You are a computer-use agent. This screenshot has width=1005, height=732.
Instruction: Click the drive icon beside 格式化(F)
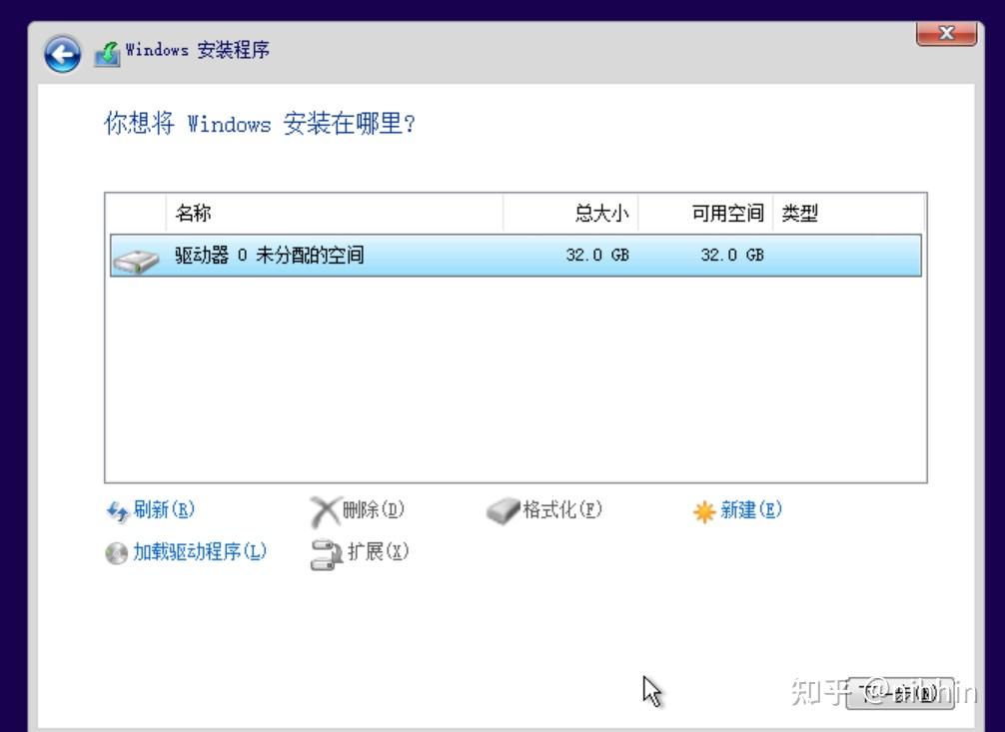click(x=502, y=511)
